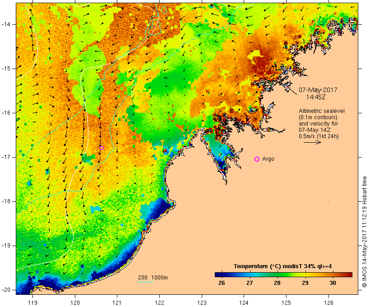370x307 pixels.
Task: Click the '0.5m/s (1kt 24h)' label
Action: (x=319, y=136)
